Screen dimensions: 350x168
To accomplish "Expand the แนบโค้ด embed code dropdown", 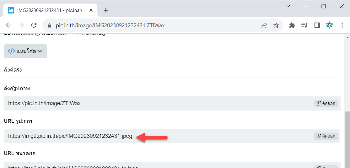I will pos(25,51).
